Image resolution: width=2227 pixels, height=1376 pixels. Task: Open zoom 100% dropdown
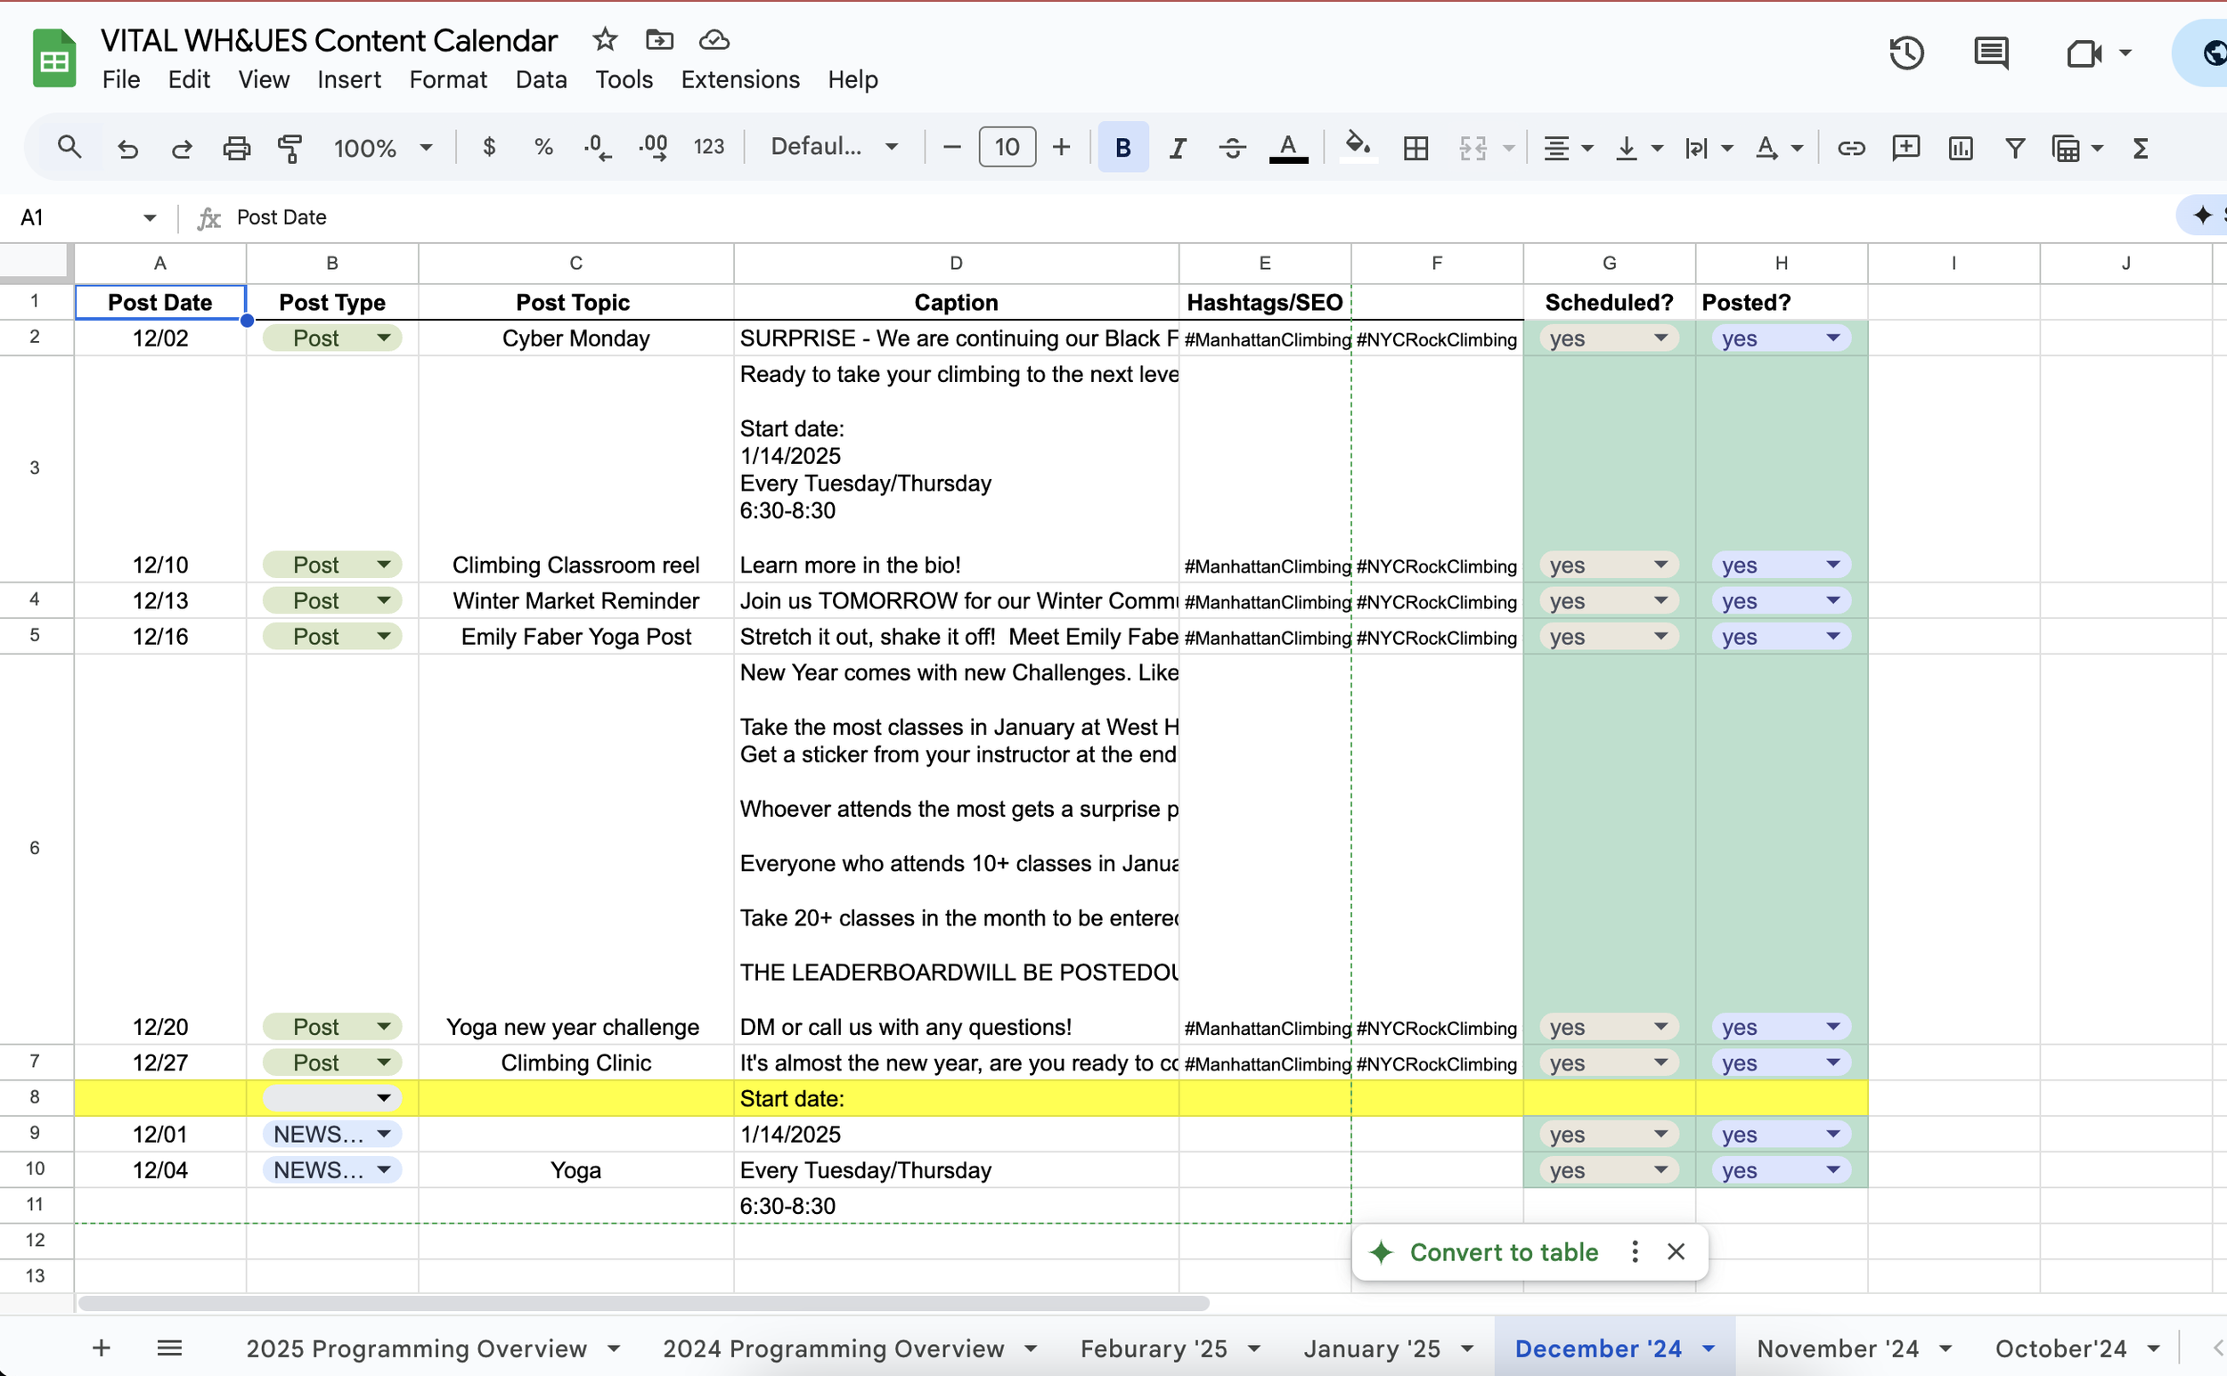pos(382,148)
